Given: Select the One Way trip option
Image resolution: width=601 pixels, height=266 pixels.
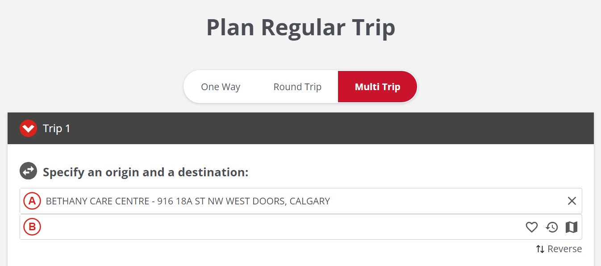Looking at the screenshot, I should pyautogui.click(x=221, y=87).
